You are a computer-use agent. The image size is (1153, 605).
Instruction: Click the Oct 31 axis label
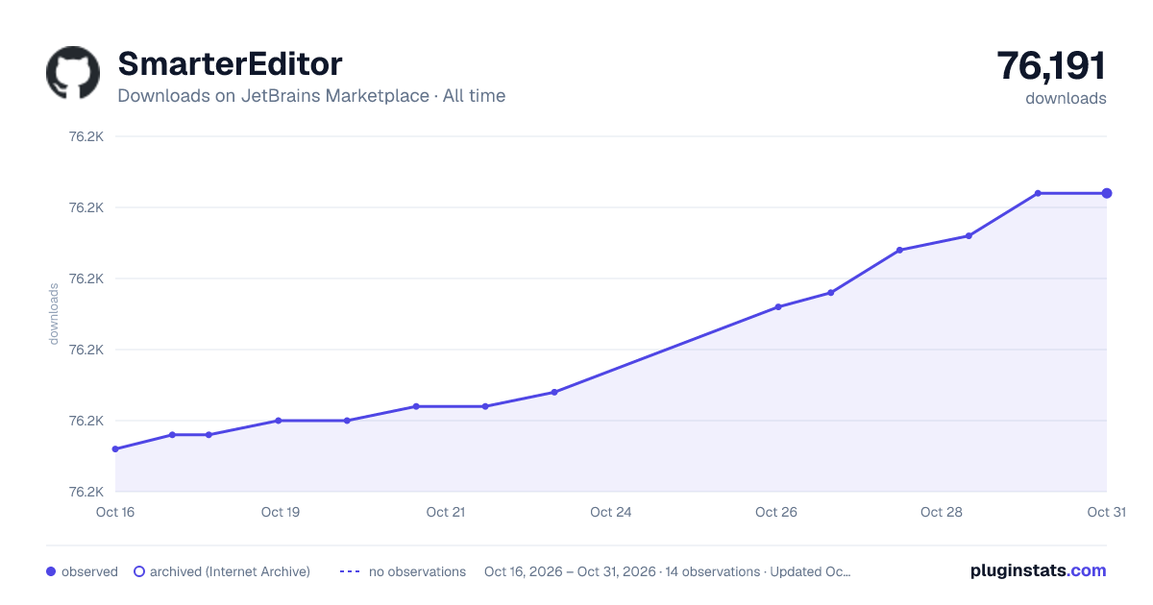point(1106,512)
